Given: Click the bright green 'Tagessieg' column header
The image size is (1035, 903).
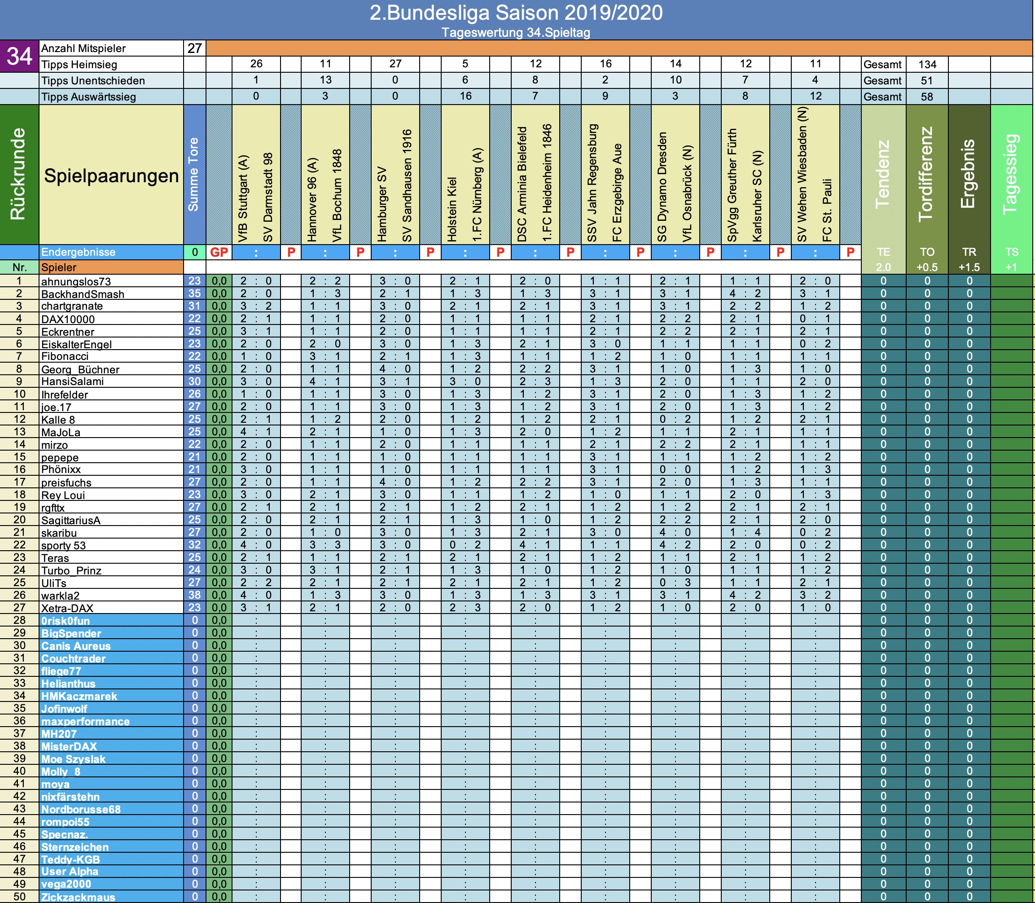Looking at the screenshot, I should pos(1012,174).
